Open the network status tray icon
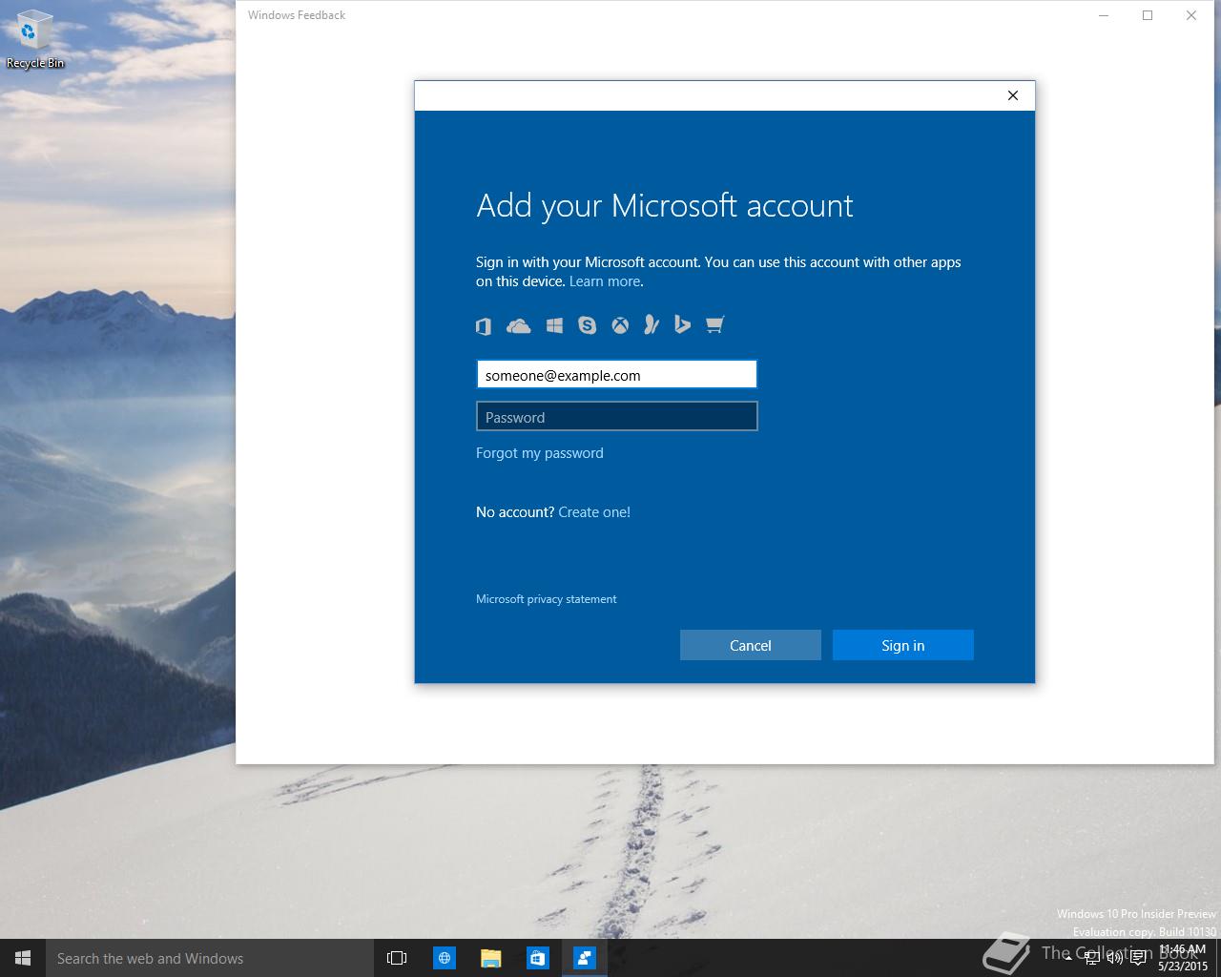Image resolution: width=1221 pixels, height=977 pixels. [x=1092, y=958]
